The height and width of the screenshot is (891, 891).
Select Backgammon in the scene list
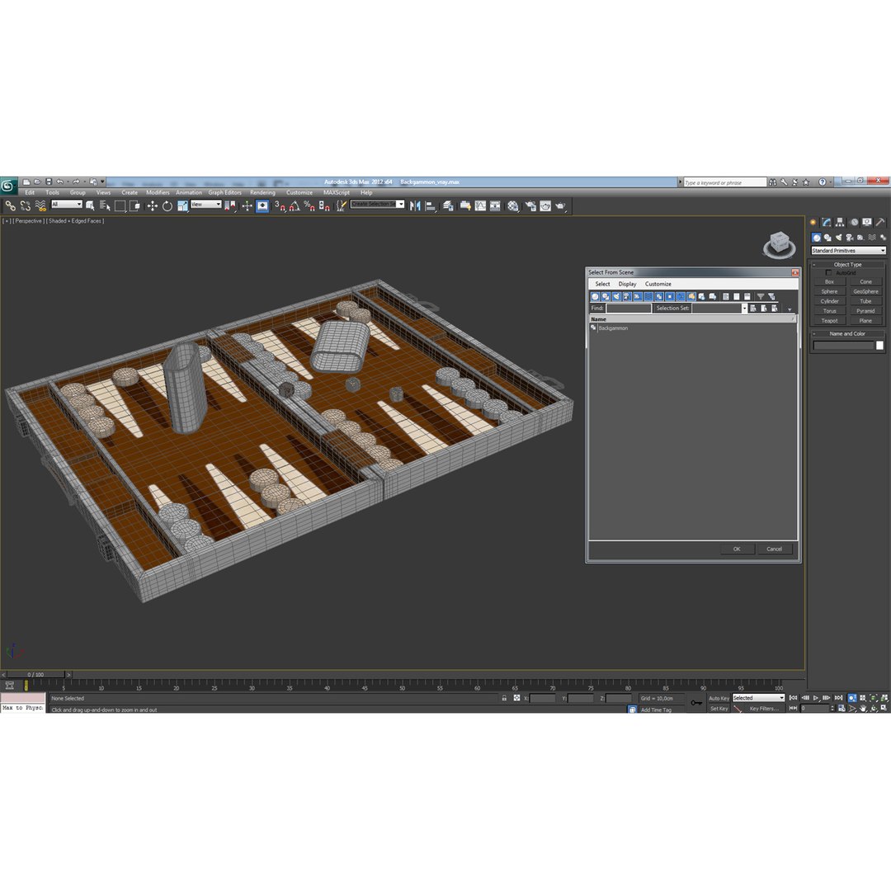[612, 328]
